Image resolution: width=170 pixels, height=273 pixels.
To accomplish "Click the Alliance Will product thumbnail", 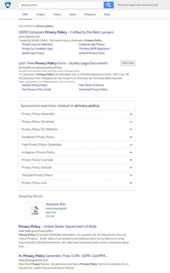I will (34, 210).
